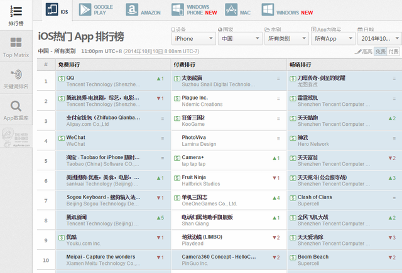Open the WeChat app title link

75,137
